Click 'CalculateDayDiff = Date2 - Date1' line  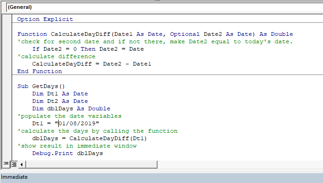tap(92, 64)
